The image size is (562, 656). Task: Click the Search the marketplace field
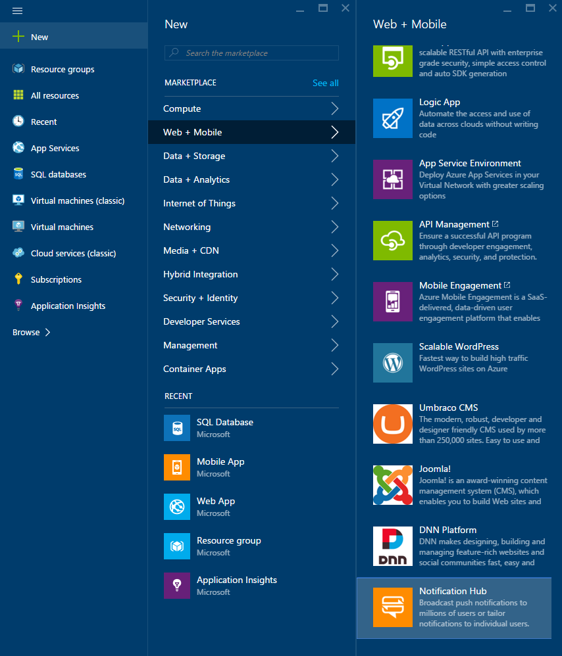tap(251, 53)
